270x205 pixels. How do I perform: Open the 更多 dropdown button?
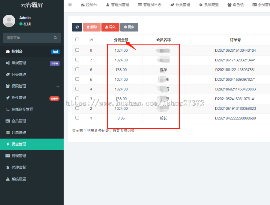pyautogui.click(x=129, y=27)
